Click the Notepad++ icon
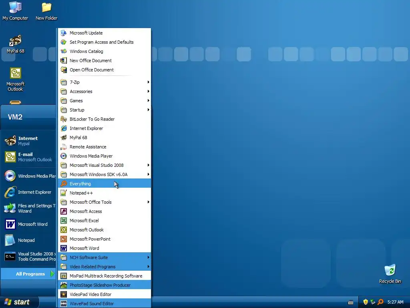 [x=64, y=193]
